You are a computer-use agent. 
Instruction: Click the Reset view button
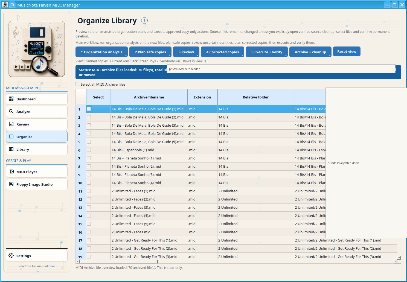tap(347, 51)
